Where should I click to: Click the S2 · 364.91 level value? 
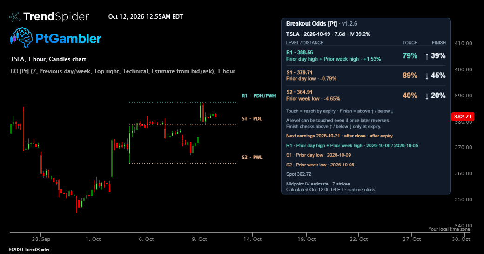pos(299,92)
